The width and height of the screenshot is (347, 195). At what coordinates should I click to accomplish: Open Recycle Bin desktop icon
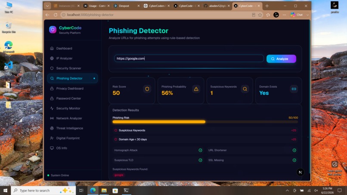coord(9,28)
